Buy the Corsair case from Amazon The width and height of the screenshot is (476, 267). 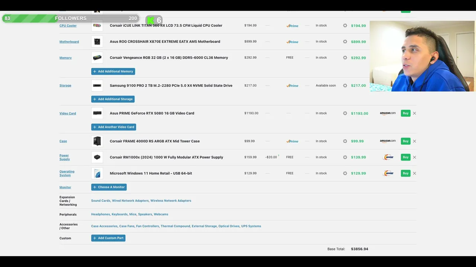[405, 141]
